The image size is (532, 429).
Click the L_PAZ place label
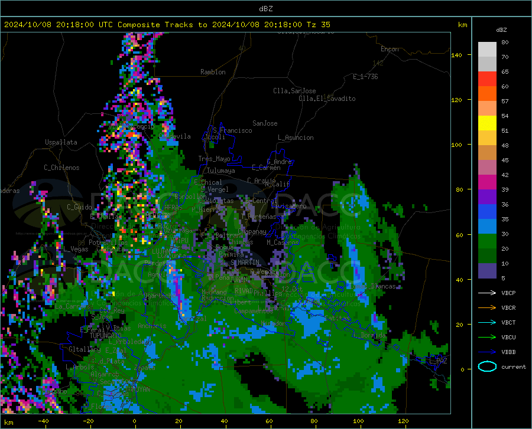(x=438, y=361)
